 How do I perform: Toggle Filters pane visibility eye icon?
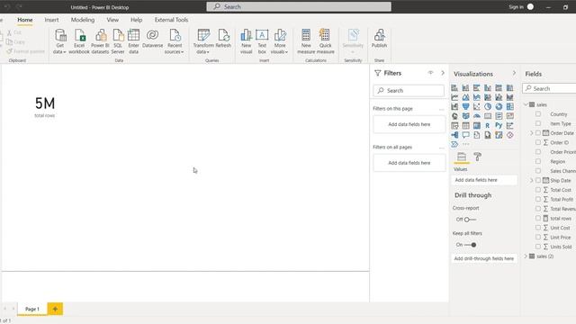click(x=430, y=73)
